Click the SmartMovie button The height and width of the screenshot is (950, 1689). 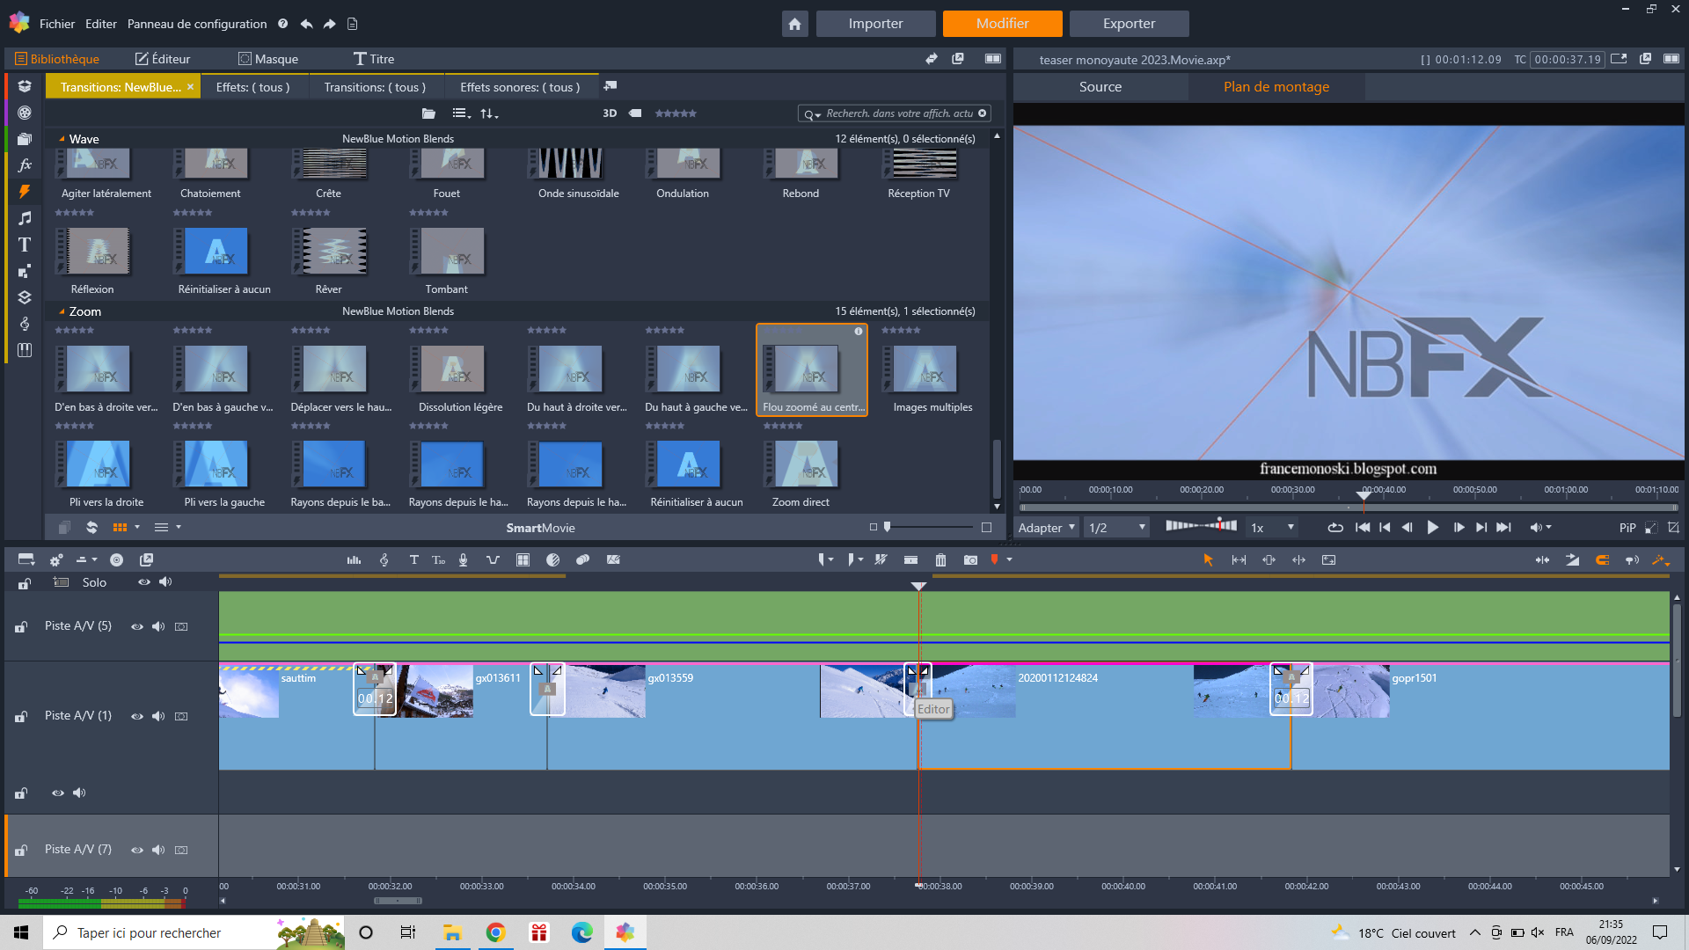point(540,528)
